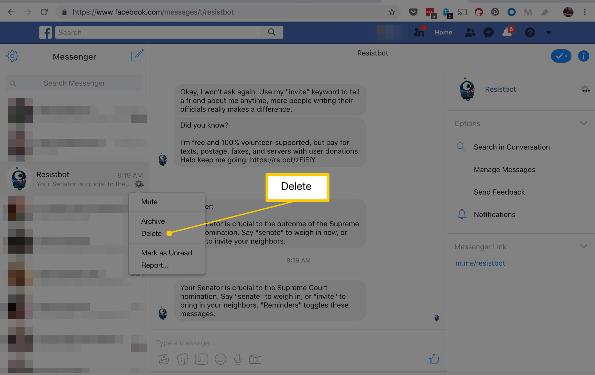Click the friend requests icon in navbar
This screenshot has height=375, width=595.
(x=471, y=32)
